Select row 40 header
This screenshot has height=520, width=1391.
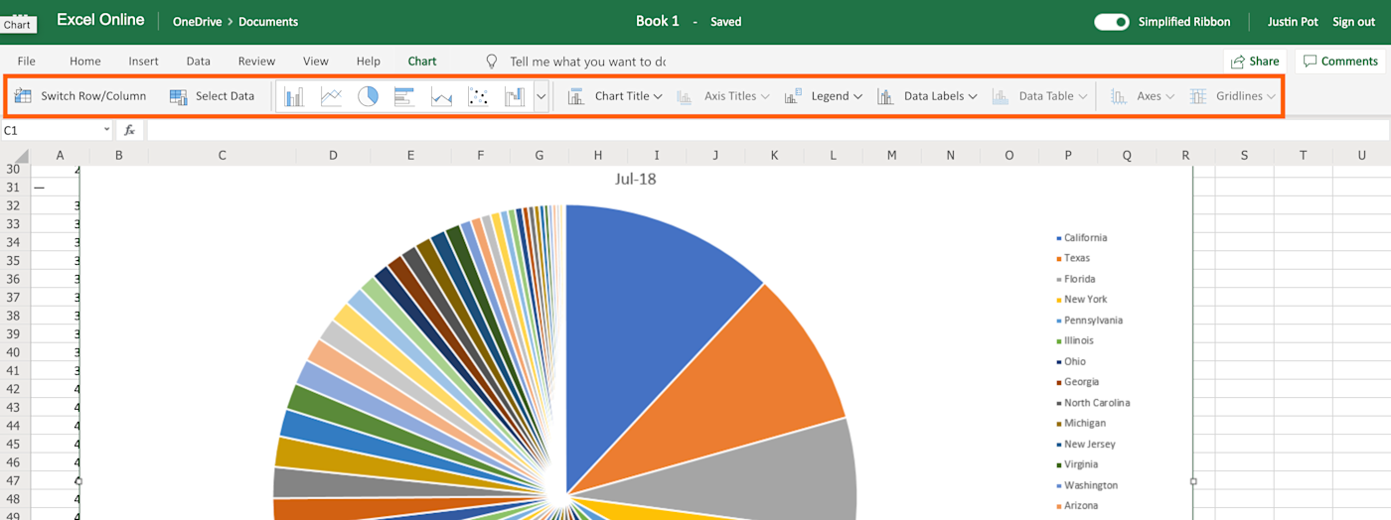pos(14,352)
